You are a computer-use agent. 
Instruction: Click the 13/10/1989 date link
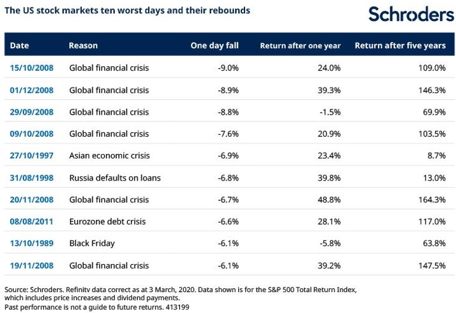32,244
